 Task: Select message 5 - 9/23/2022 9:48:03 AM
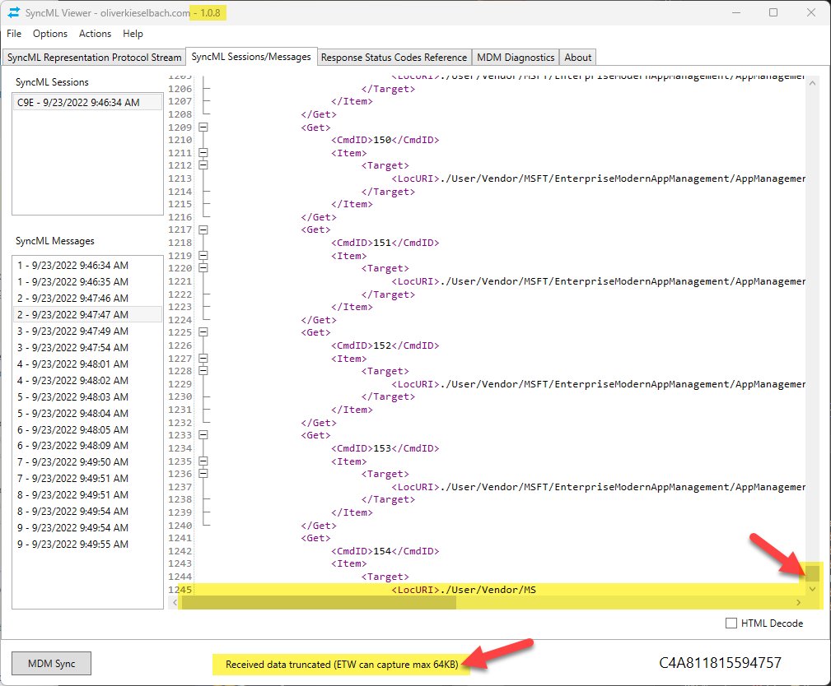[x=87, y=396]
